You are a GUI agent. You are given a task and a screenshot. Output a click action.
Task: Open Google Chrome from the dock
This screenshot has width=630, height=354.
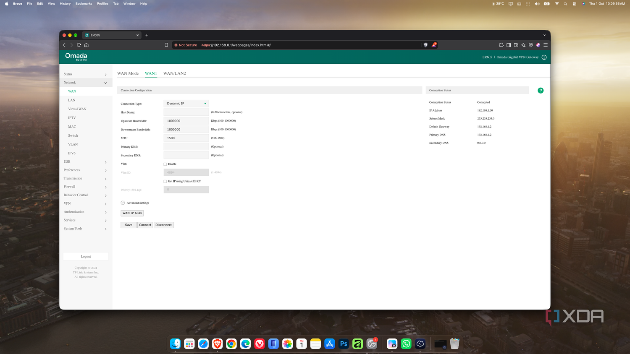coord(231,344)
